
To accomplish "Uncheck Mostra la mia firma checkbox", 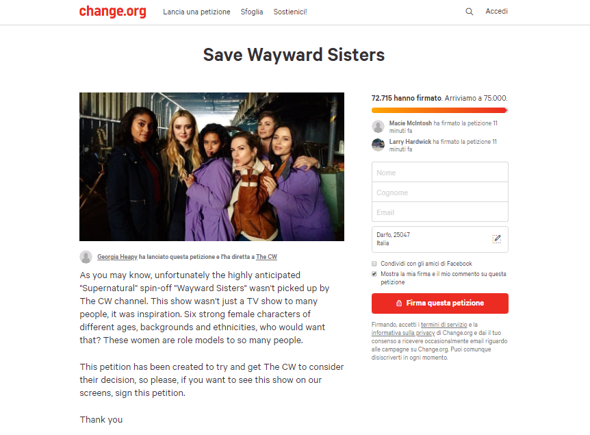I will [374, 274].
